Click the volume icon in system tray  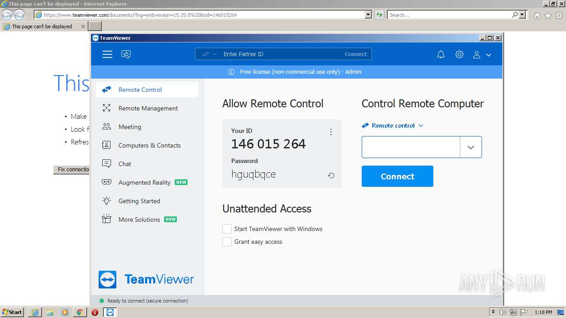[x=503, y=312]
